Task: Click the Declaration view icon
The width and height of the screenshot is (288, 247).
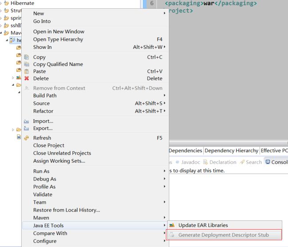Action: (x=206, y=162)
